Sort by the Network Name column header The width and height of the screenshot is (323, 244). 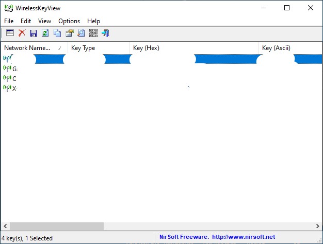[x=35, y=48]
